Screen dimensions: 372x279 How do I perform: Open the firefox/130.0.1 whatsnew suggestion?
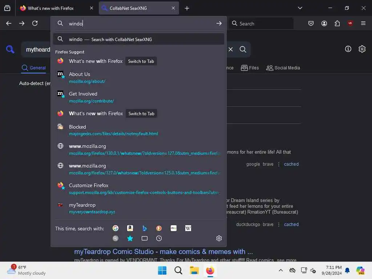click(x=138, y=150)
